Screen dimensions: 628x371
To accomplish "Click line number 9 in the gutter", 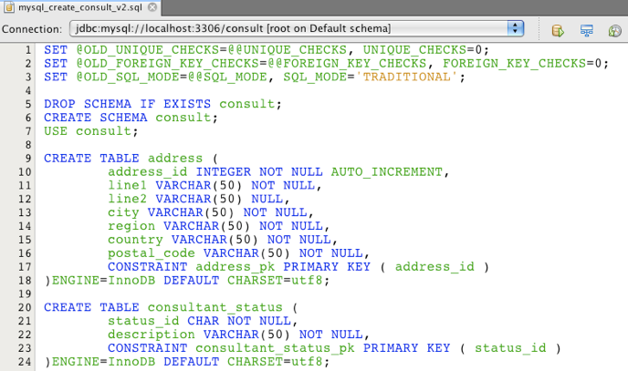I will (28, 158).
